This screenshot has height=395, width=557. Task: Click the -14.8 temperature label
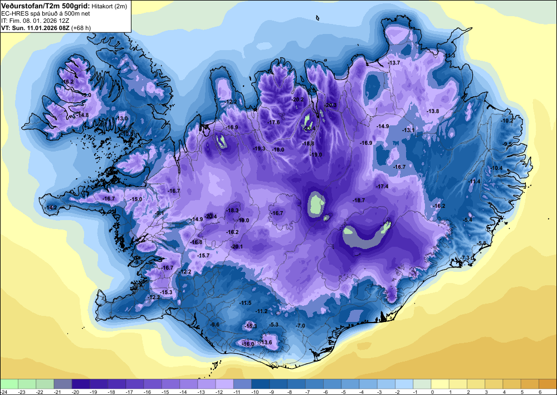click(82, 115)
